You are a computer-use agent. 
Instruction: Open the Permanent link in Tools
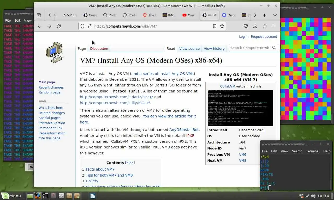coord(50,128)
